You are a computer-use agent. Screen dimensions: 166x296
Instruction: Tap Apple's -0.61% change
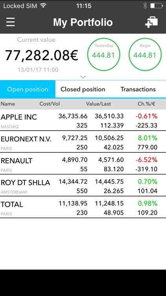146,116
